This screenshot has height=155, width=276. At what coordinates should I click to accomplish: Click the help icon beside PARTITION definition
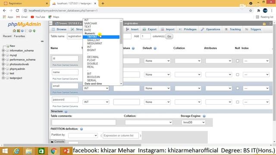pos(82,129)
